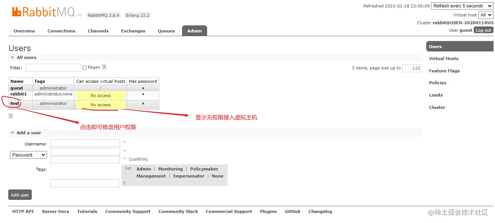
Task: Click the Can access virtual hosts header
Action: [101, 81]
